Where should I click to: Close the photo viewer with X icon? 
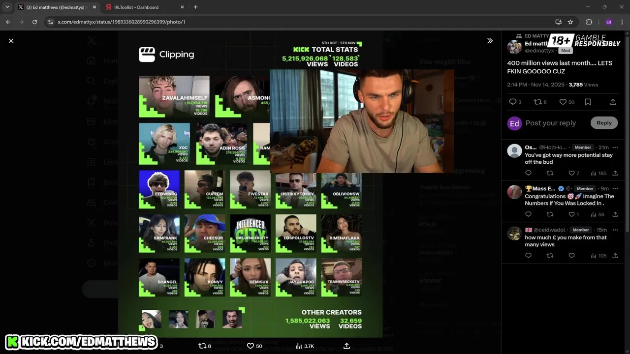(x=11, y=41)
